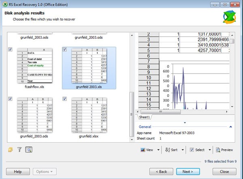Image resolution: width=243 pixels, height=179 pixels.
Task: Click the Preview magnifier icon
Action: (x=218, y=150)
